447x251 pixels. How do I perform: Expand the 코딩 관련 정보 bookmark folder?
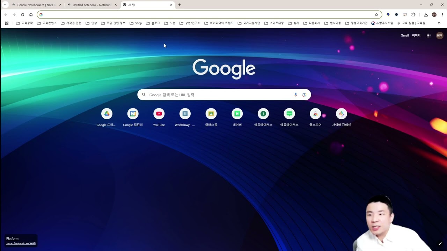coord(113,23)
